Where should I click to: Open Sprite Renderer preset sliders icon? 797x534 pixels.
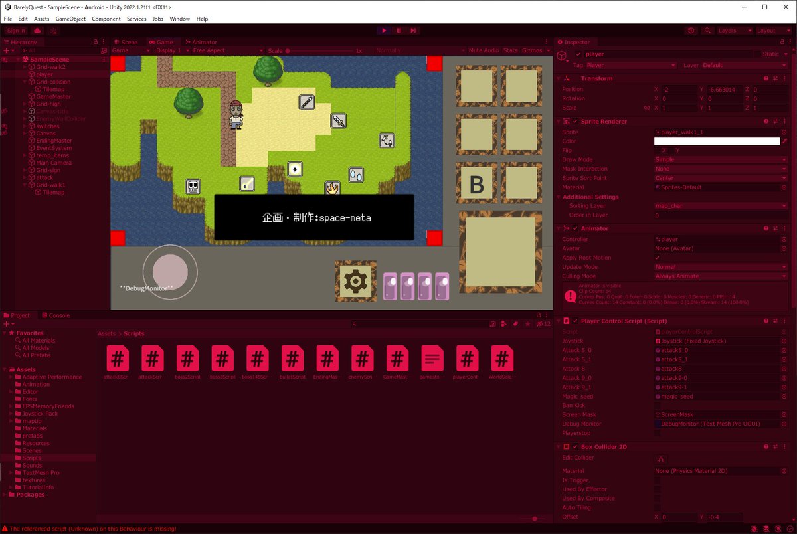[x=775, y=122]
